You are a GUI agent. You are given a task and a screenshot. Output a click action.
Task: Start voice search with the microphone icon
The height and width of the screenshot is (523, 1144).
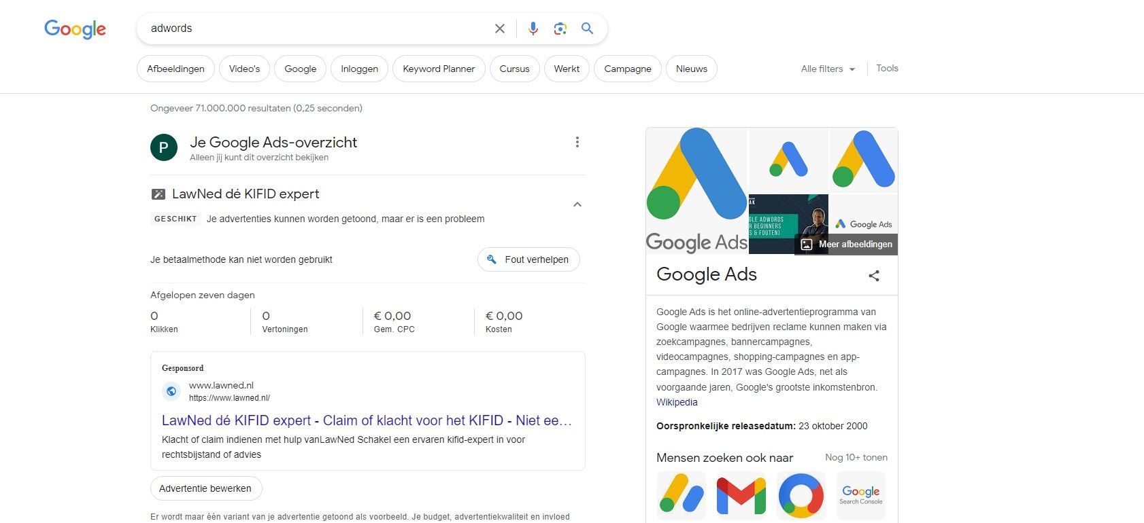pyautogui.click(x=533, y=29)
